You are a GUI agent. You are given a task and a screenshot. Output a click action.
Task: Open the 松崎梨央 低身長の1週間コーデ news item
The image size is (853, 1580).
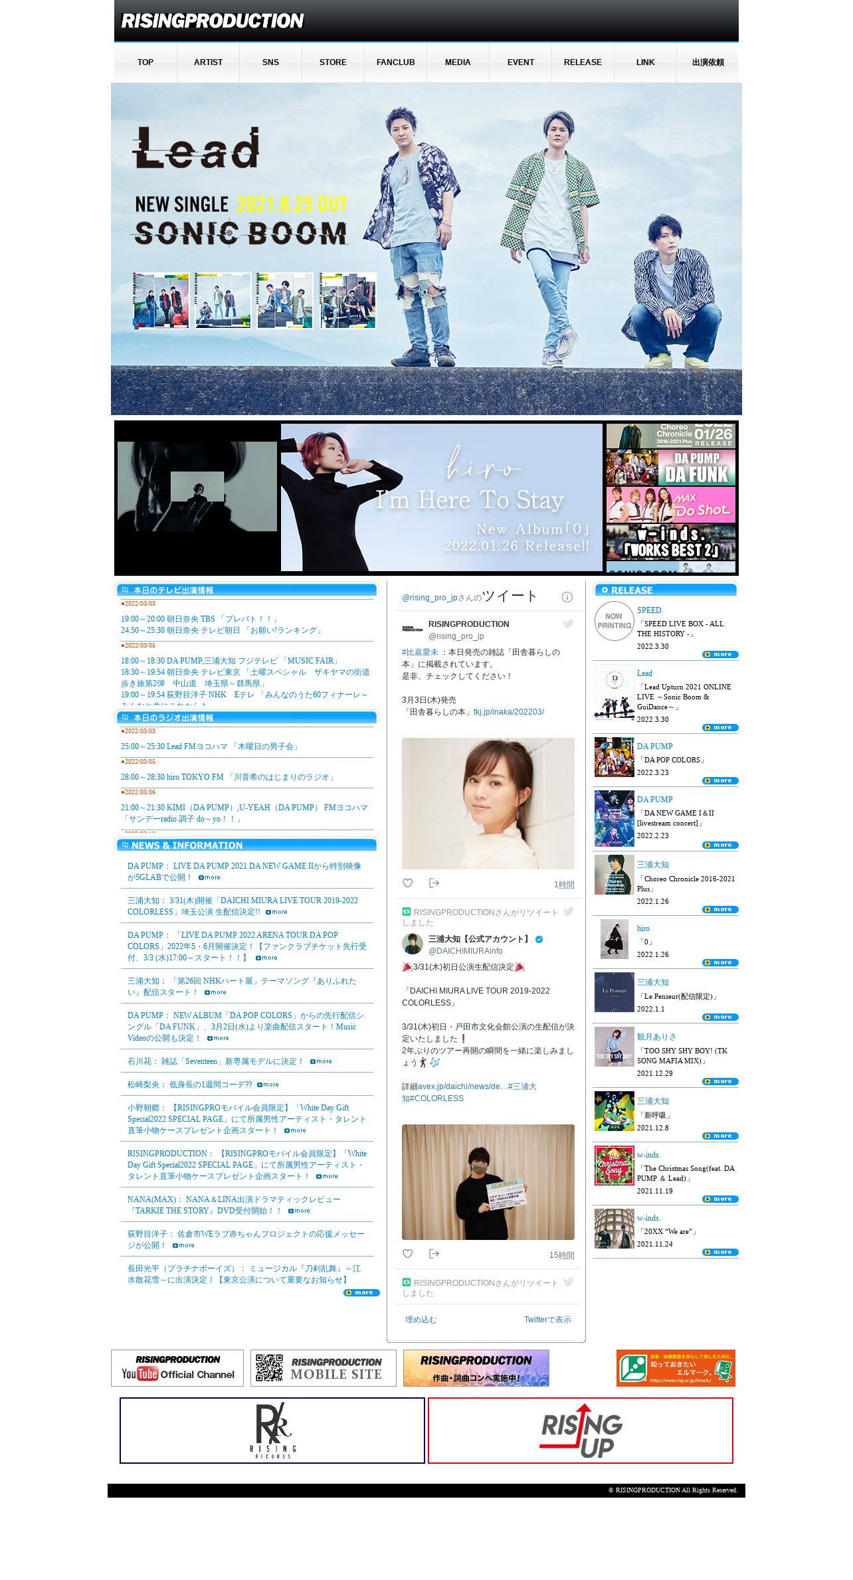[x=190, y=1085]
